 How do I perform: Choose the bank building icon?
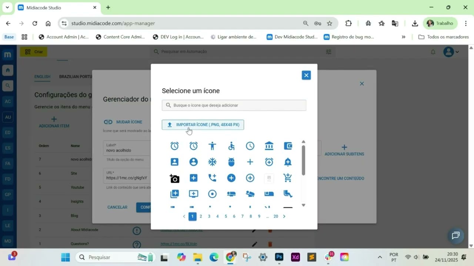(269, 146)
